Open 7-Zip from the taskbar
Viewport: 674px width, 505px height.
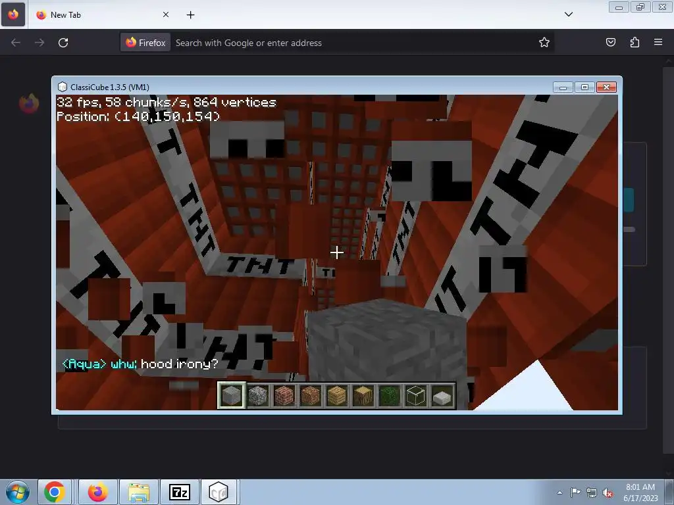[179, 492]
